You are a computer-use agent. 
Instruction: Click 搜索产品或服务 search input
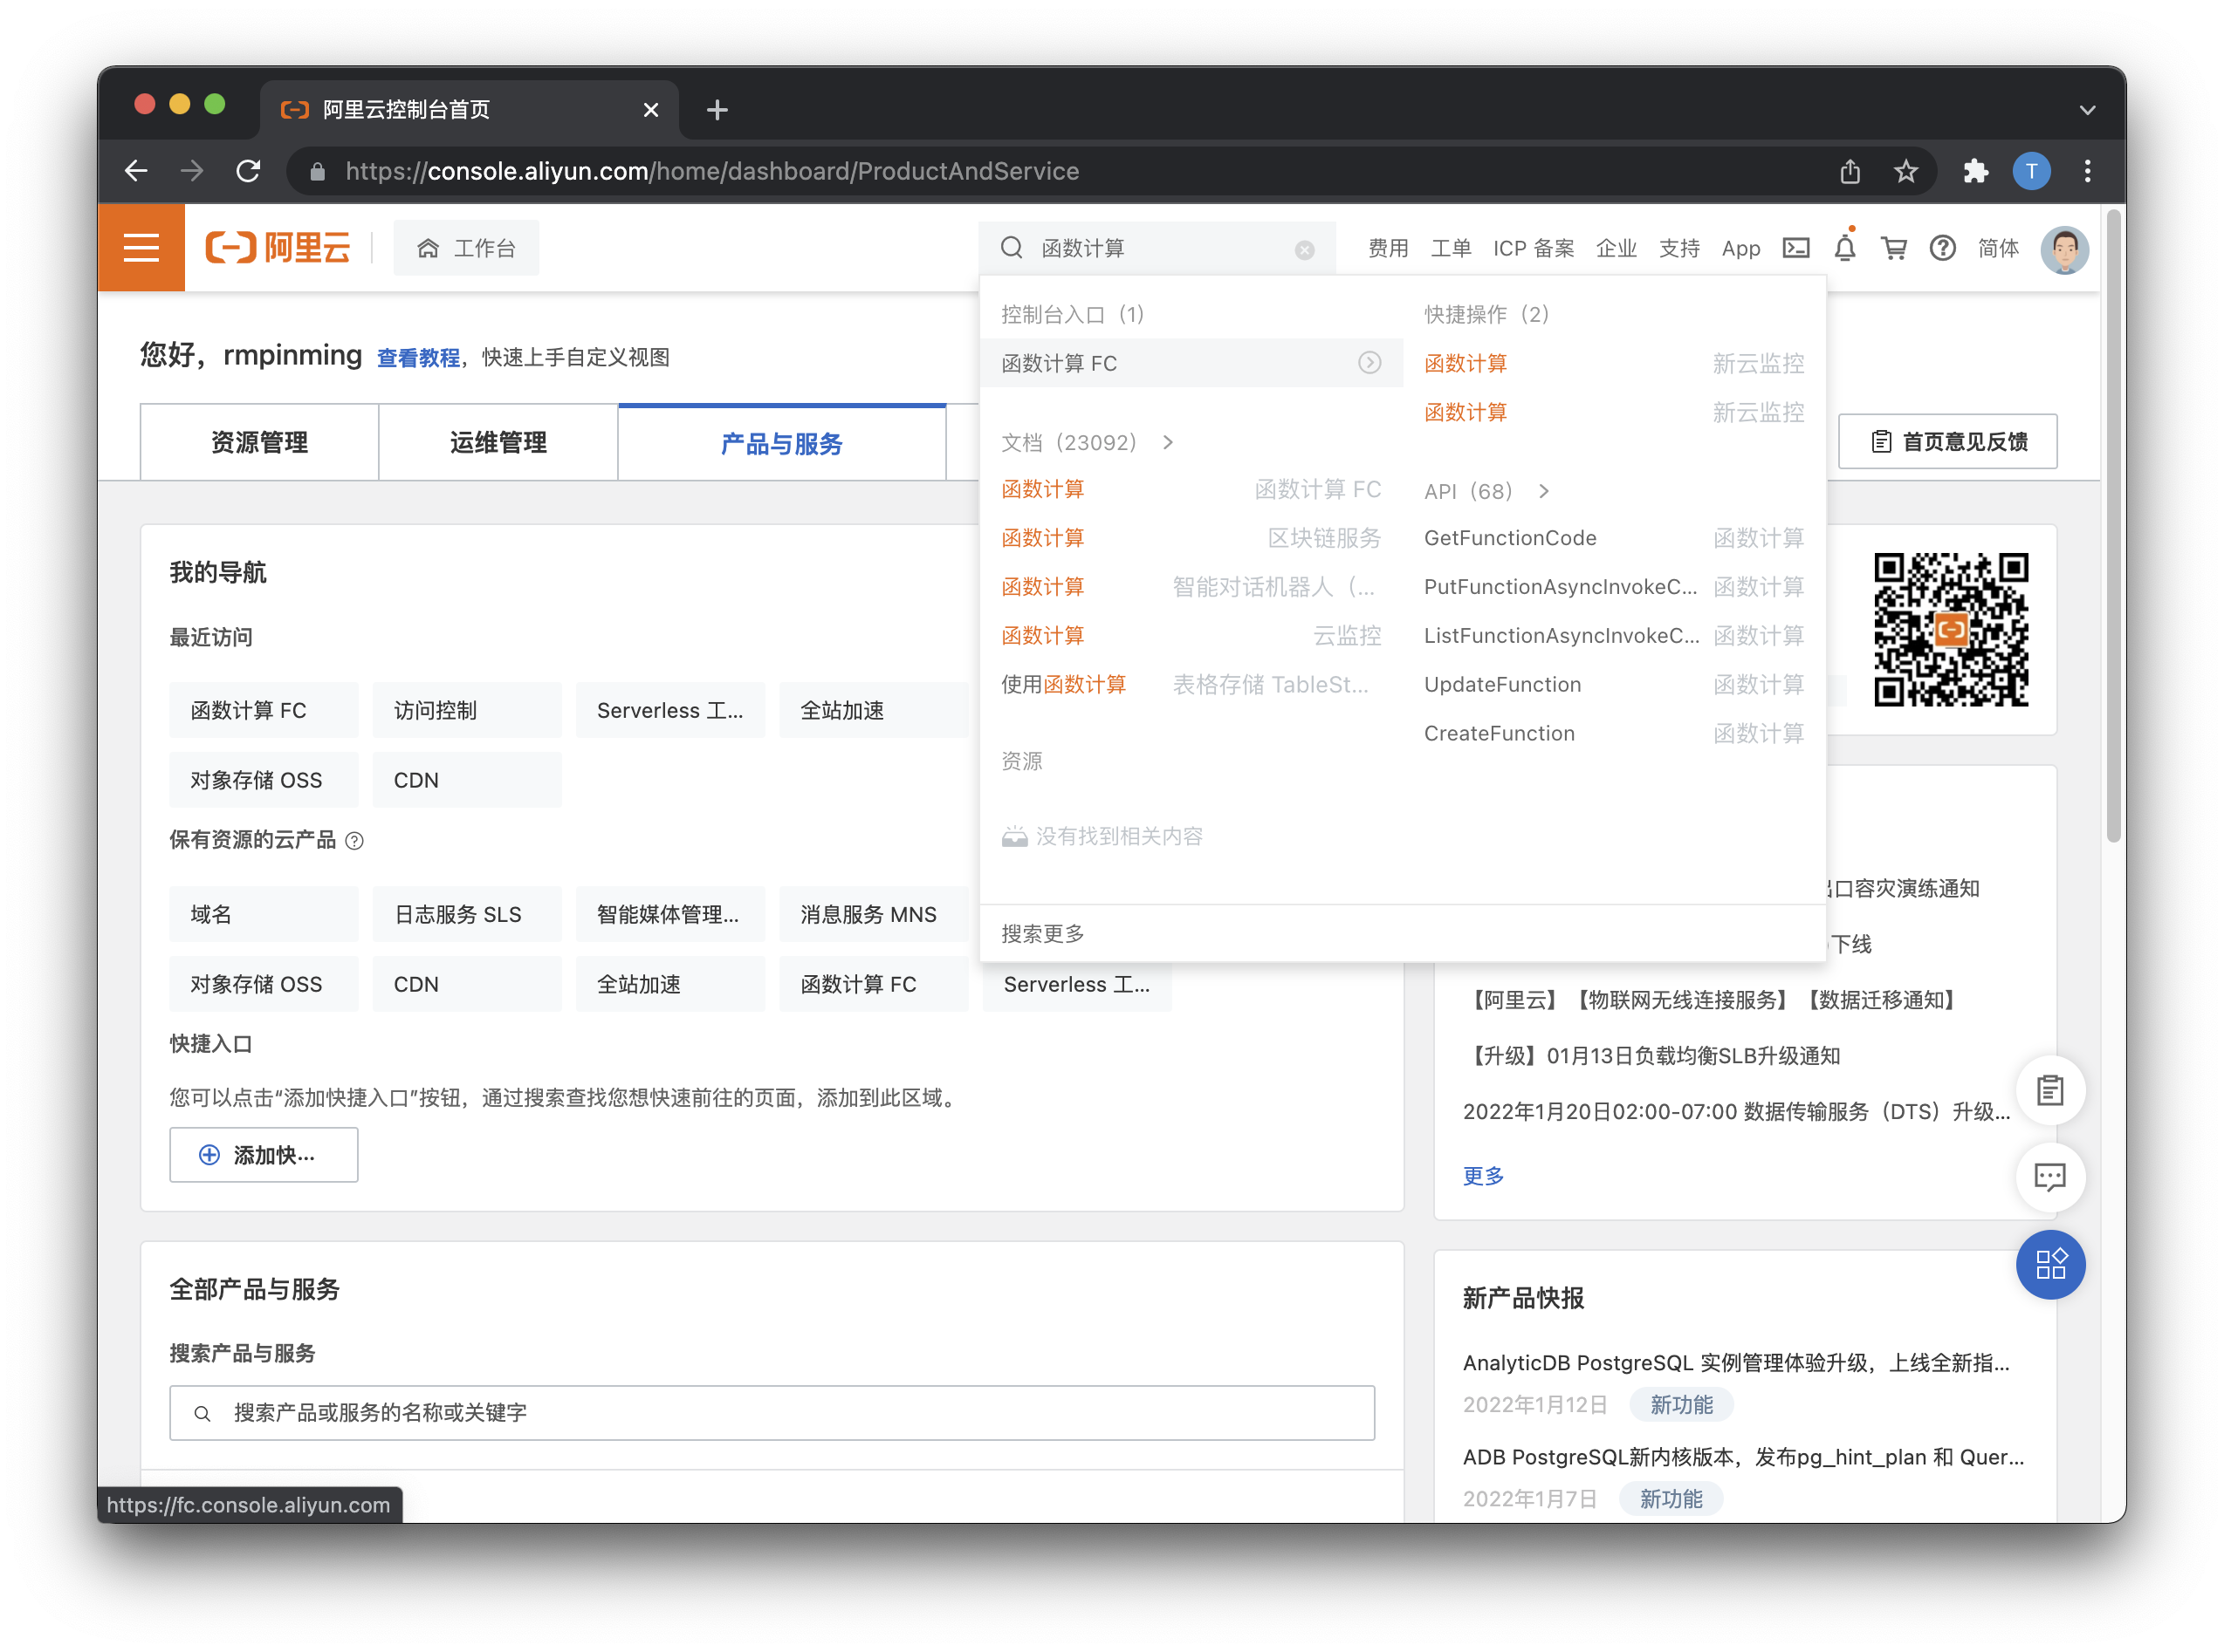772,1412
